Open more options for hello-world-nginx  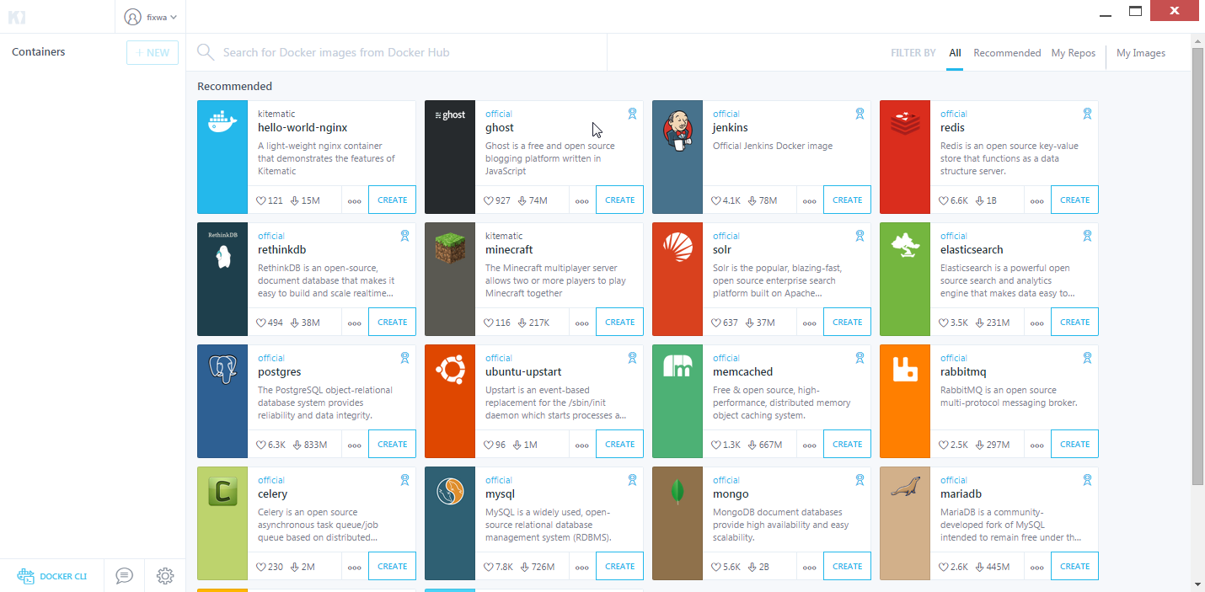point(355,200)
